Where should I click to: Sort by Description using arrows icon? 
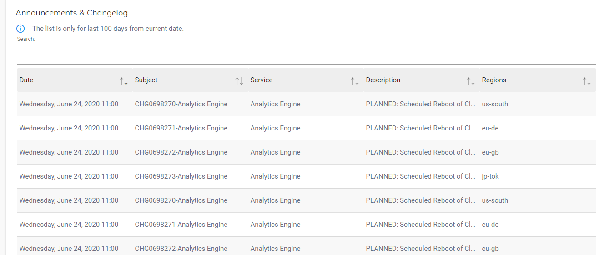click(471, 81)
